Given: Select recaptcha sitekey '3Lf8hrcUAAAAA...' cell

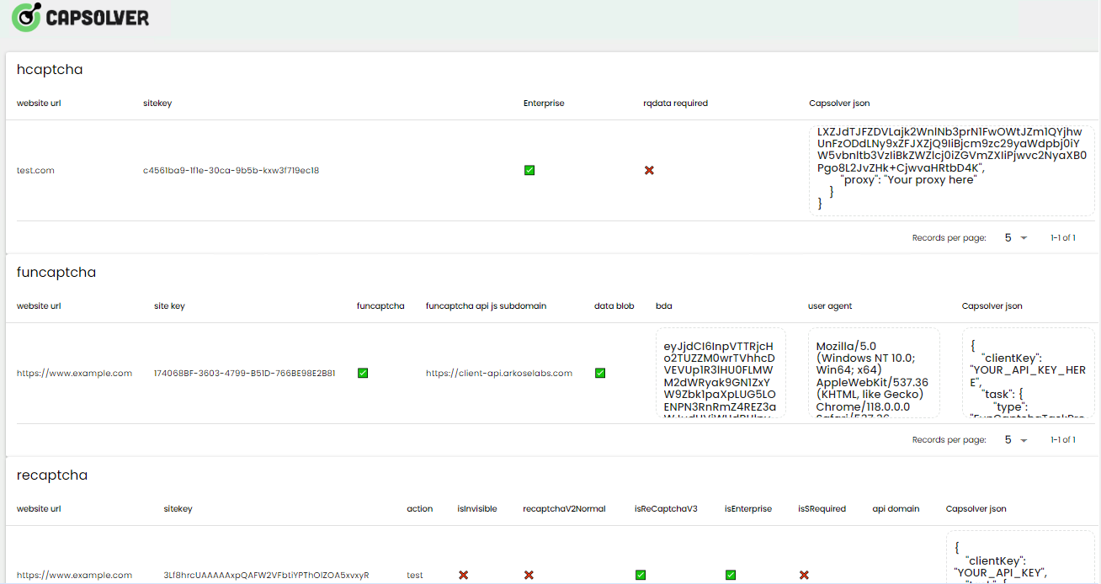Looking at the screenshot, I should tap(266, 576).
